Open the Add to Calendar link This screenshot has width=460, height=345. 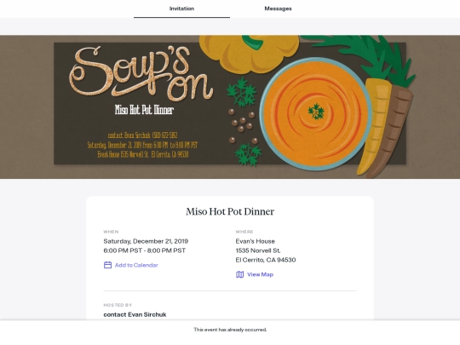coord(136,265)
